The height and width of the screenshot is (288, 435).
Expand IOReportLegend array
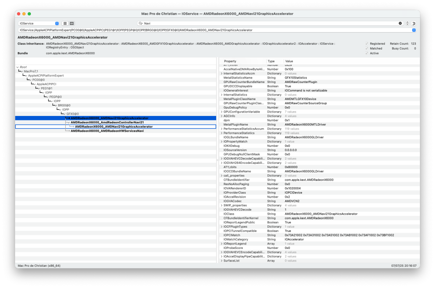pyautogui.click(x=221, y=244)
